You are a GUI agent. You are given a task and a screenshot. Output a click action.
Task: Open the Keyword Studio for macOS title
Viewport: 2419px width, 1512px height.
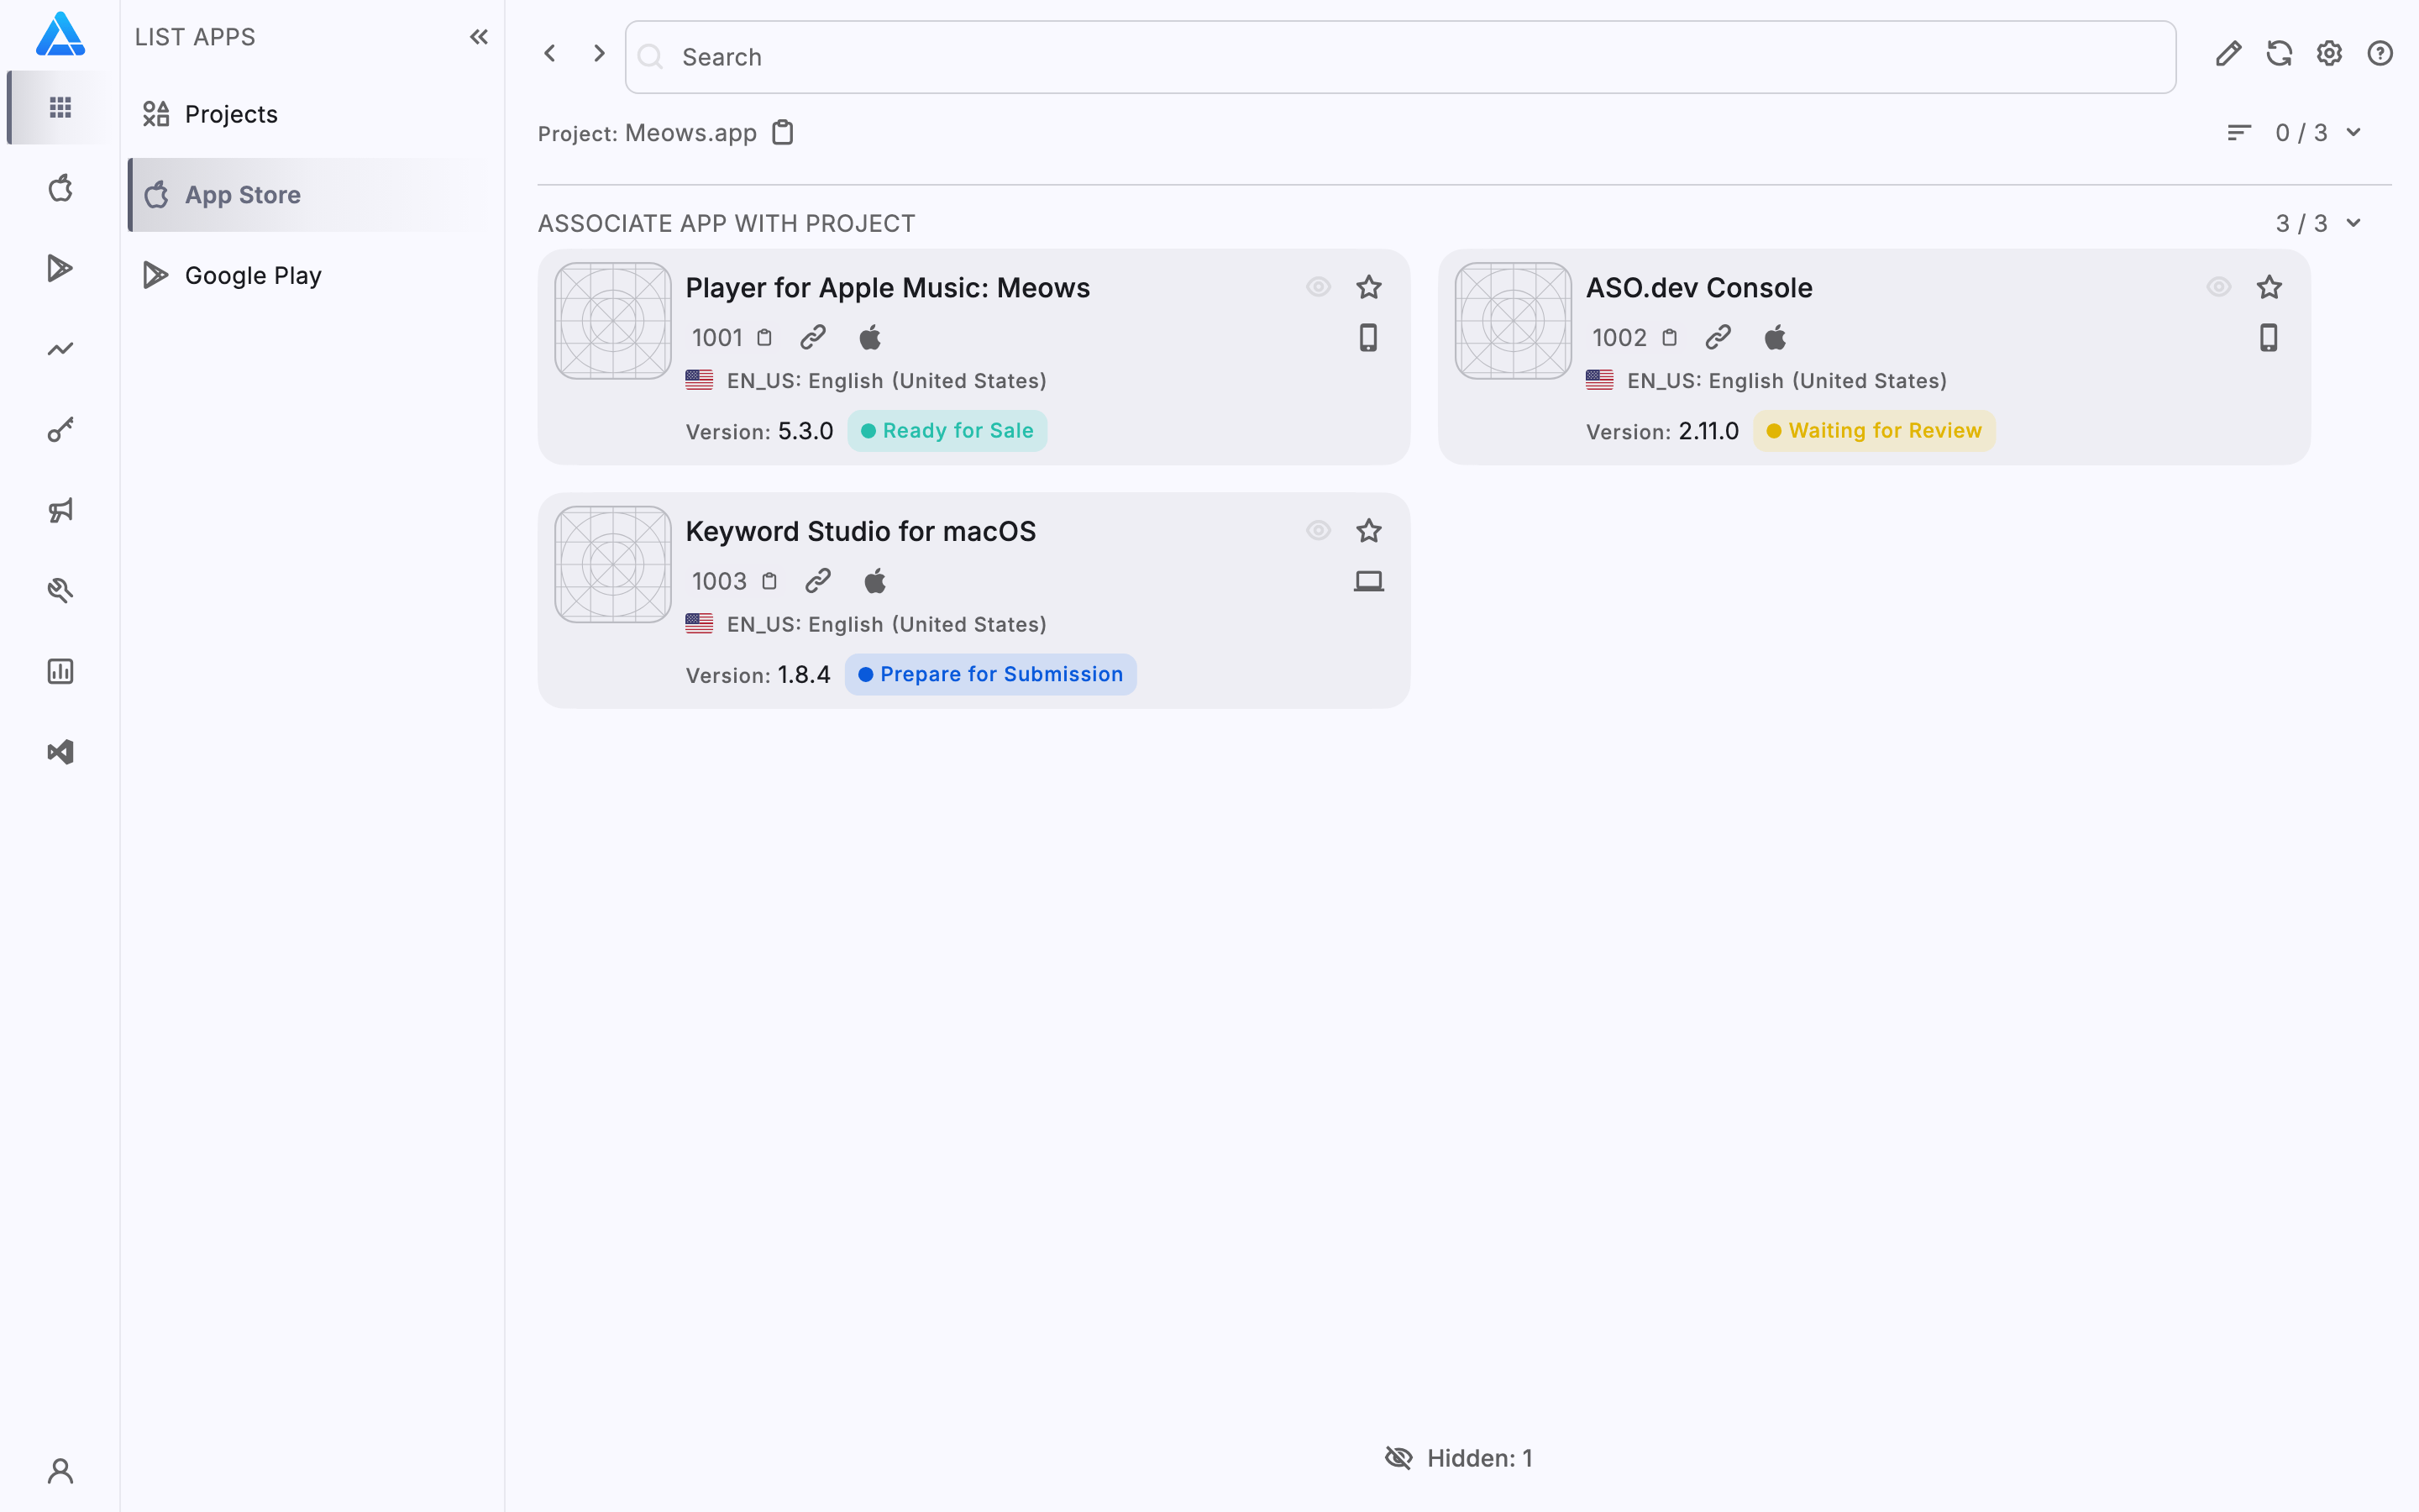coord(861,531)
